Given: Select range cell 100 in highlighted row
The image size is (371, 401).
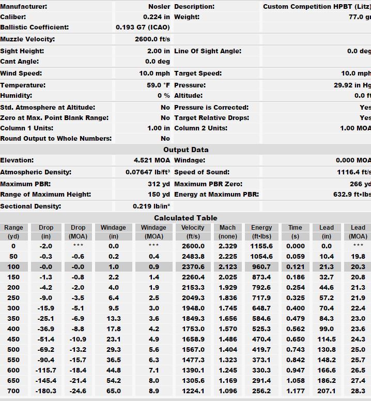Looking at the screenshot, I should tap(13, 267).
